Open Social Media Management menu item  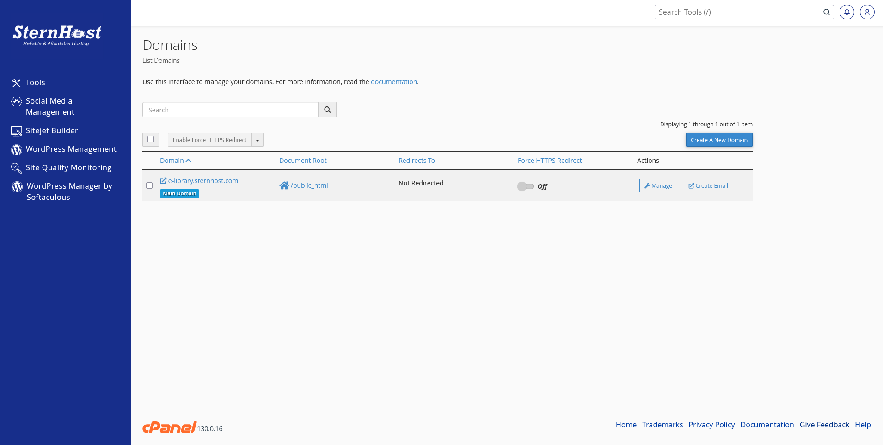pos(49,106)
